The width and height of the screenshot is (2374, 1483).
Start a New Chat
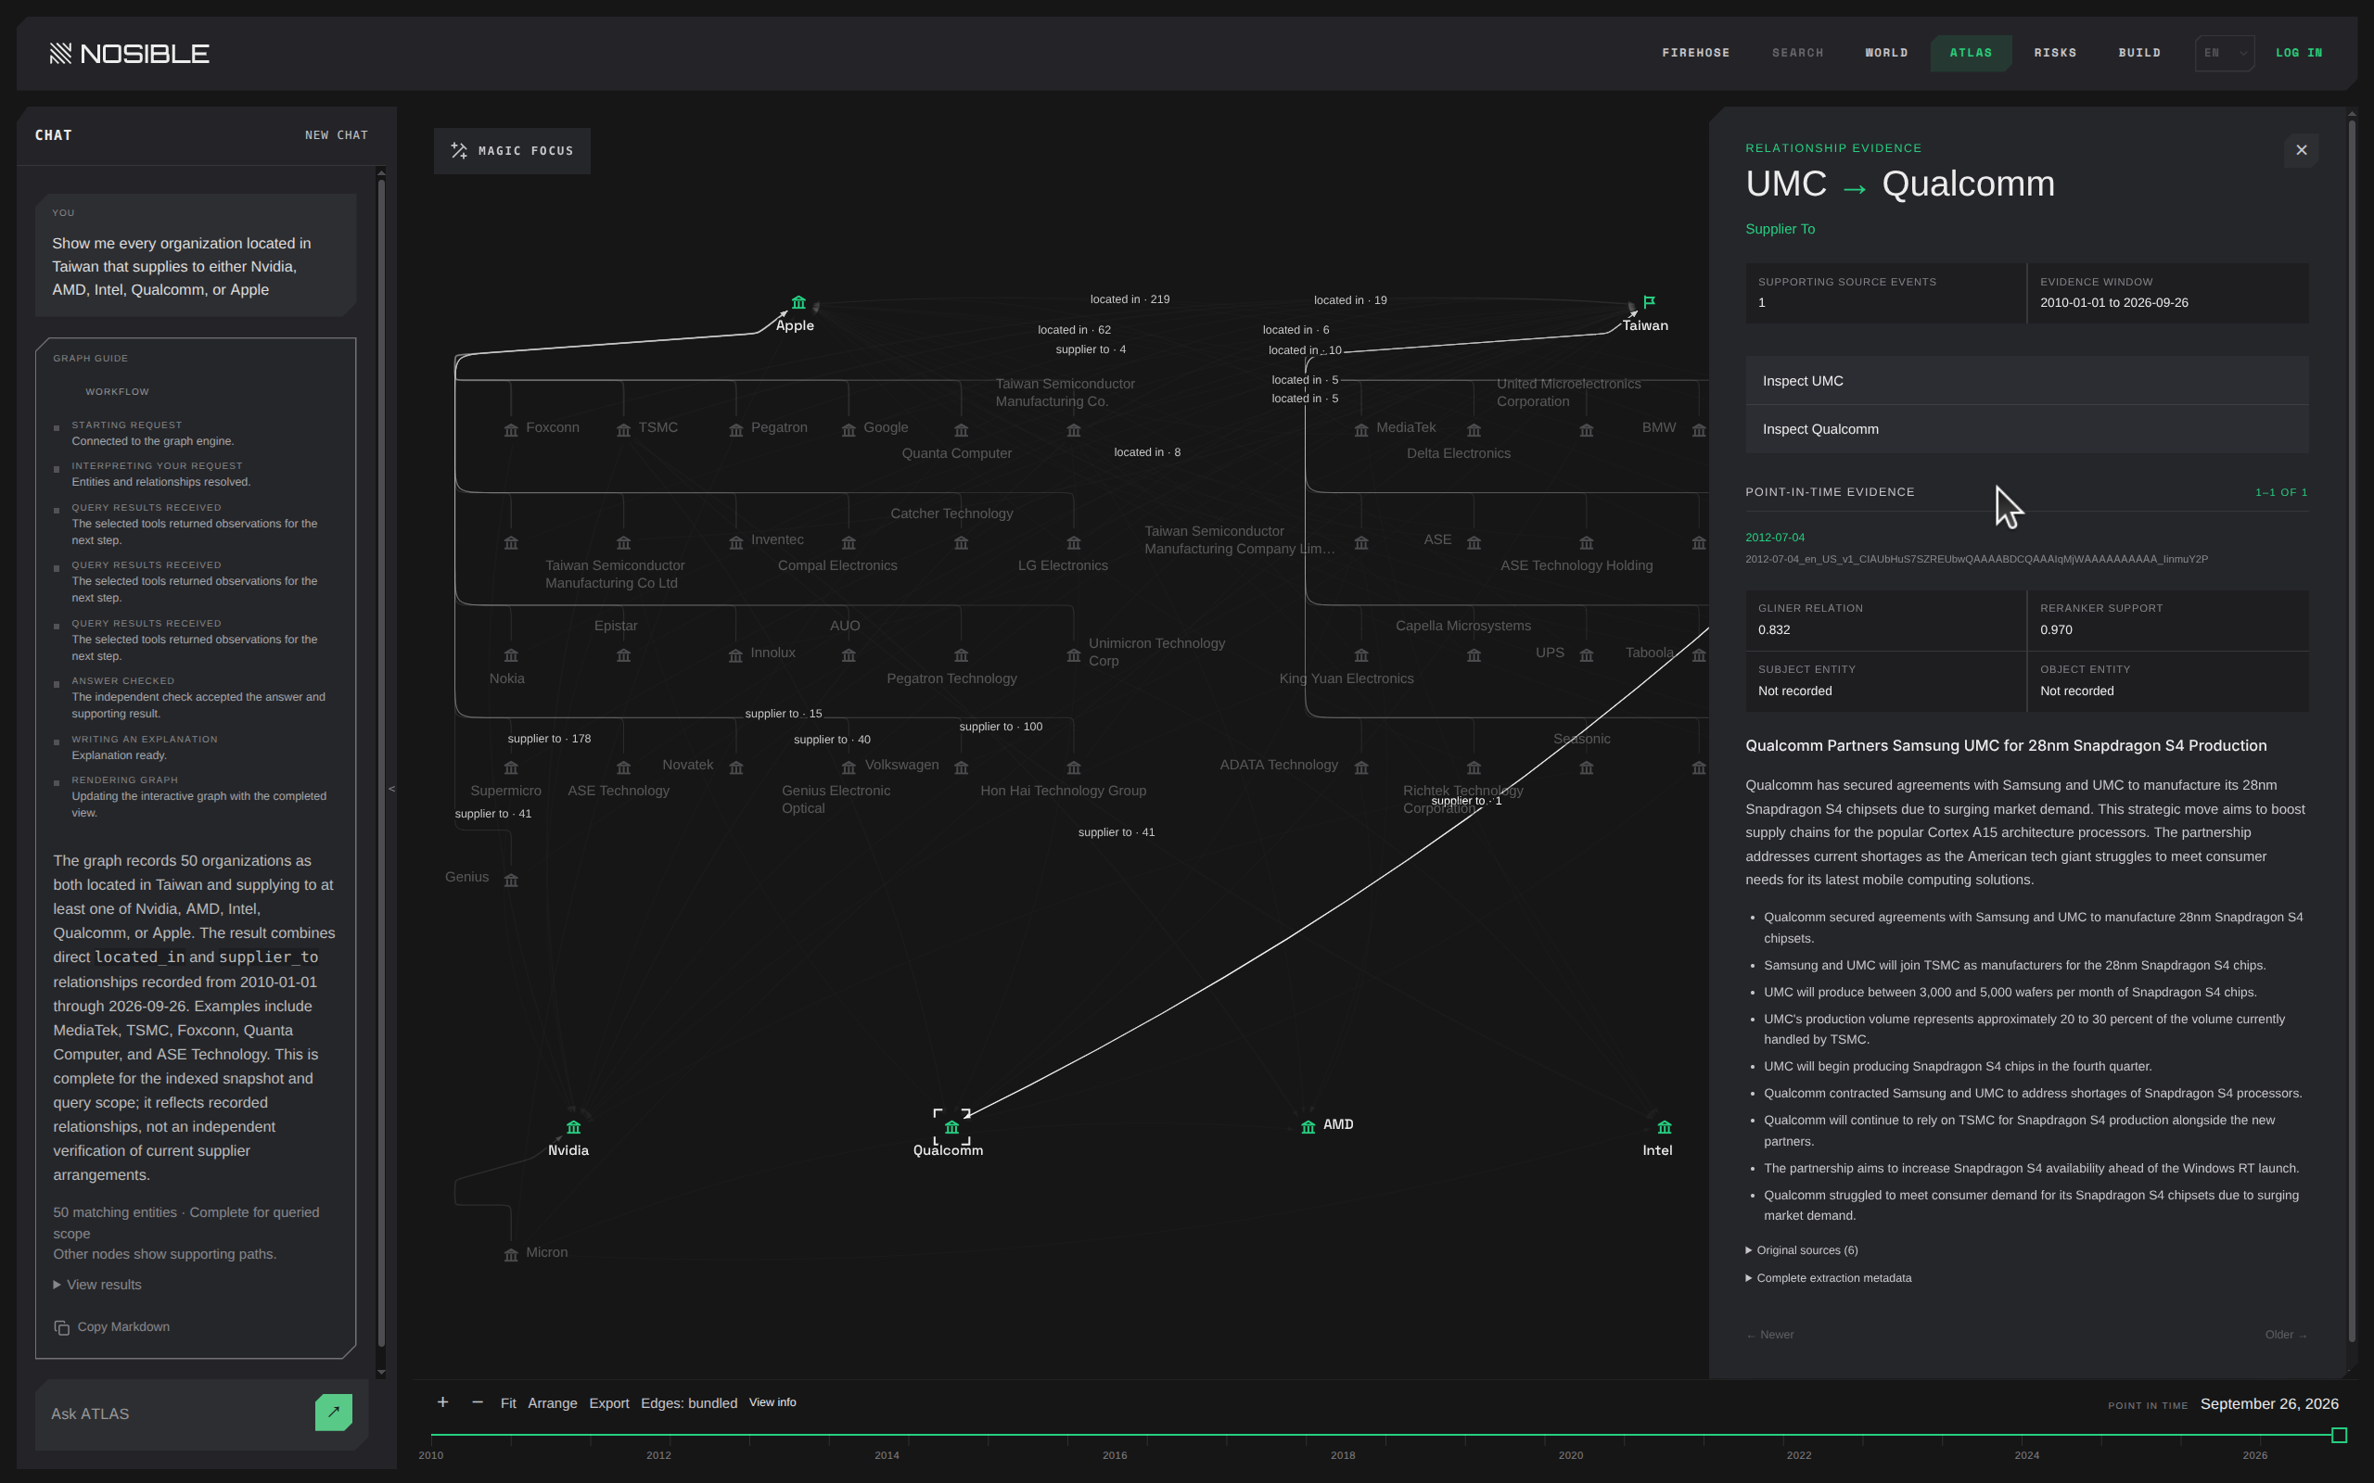pos(337,135)
